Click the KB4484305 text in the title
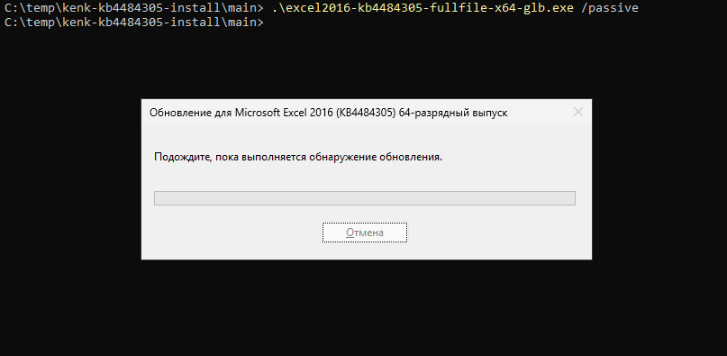 pos(365,113)
